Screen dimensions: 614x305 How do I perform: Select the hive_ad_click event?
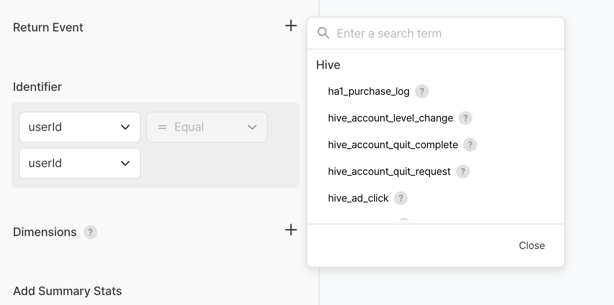click(358, 198)
